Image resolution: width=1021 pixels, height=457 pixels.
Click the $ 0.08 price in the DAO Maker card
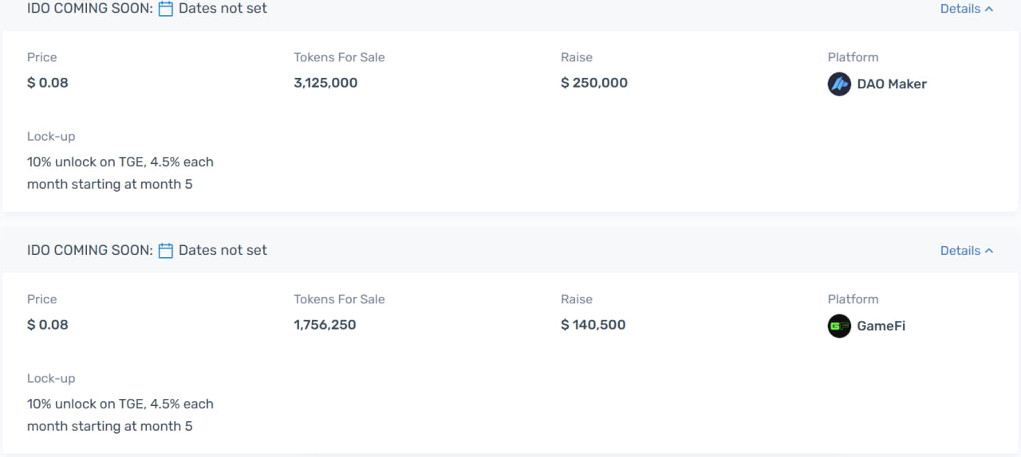click(48, 83)
